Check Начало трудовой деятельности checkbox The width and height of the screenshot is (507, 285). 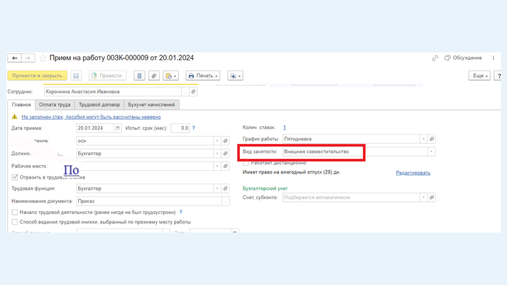[x=15, y=212]
